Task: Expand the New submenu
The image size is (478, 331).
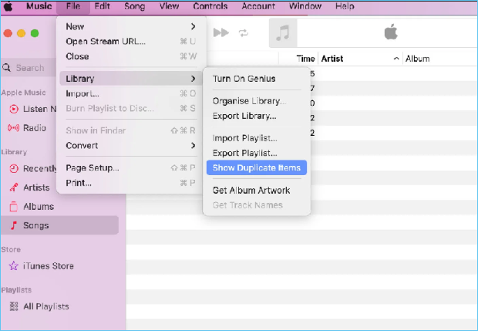Action: [126, 27]
